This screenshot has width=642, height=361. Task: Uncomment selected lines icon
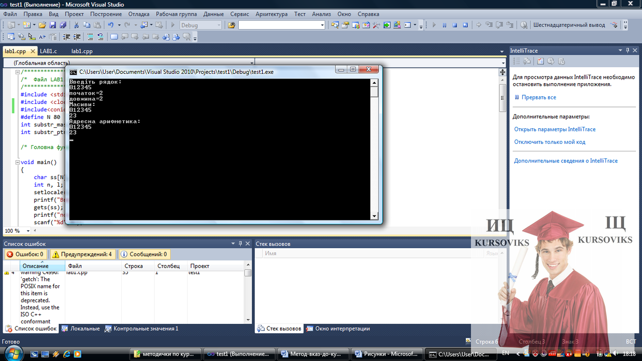100,37
